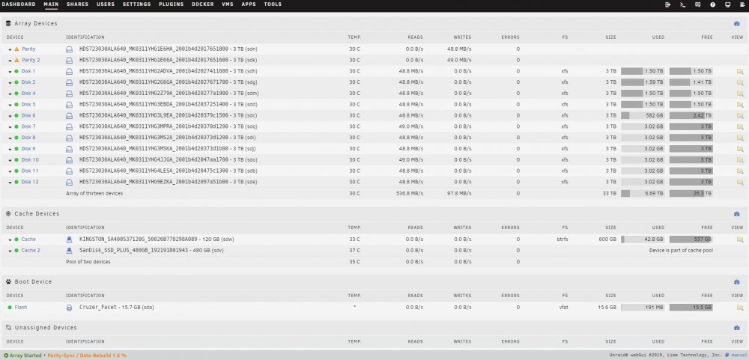
Task: Open the dropdown arrow next to Disk 12
Action: (10, 183)
